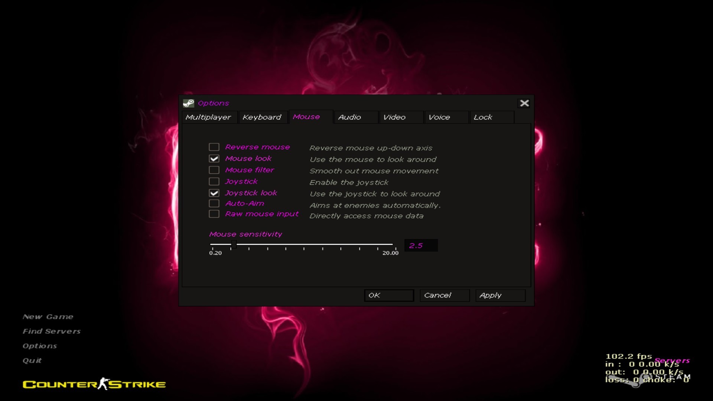Uncheck the Mouse look checkbox
713x401 pixels.
coord(214,159)
